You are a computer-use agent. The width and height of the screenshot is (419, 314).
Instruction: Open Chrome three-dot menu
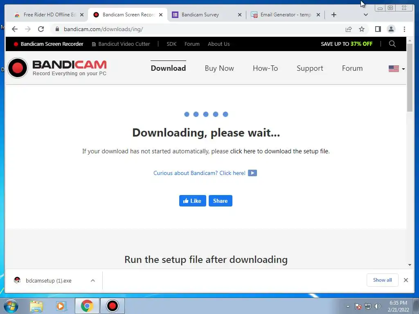click(x=404, y=29)
